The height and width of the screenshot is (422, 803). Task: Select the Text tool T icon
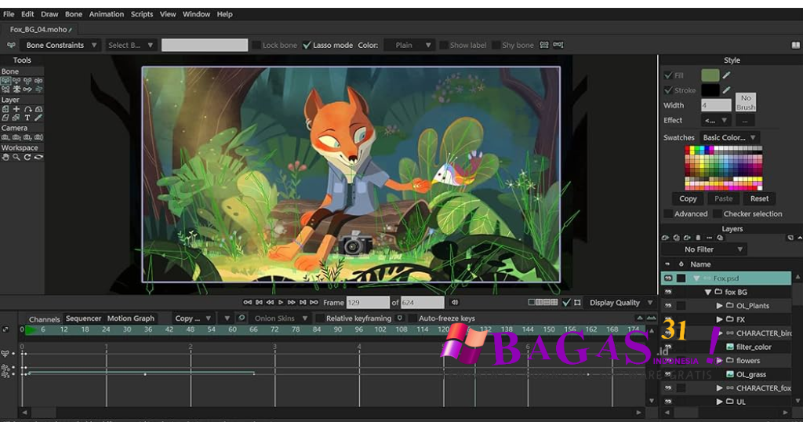pyautogui.click(x=27, y=118)
